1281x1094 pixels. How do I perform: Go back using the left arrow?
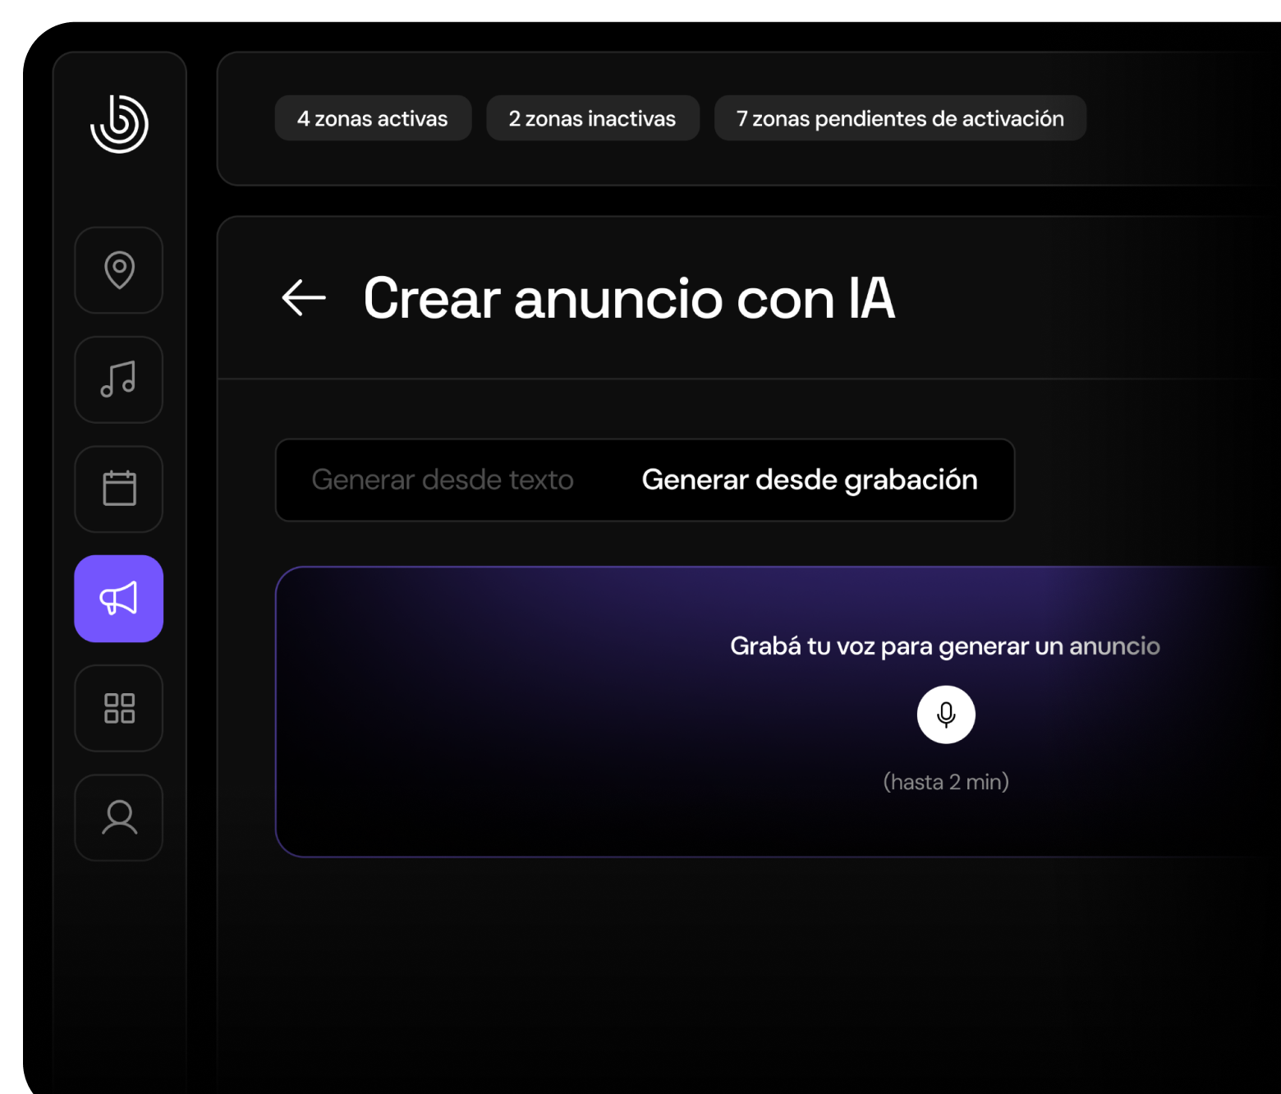click(304, 297)
